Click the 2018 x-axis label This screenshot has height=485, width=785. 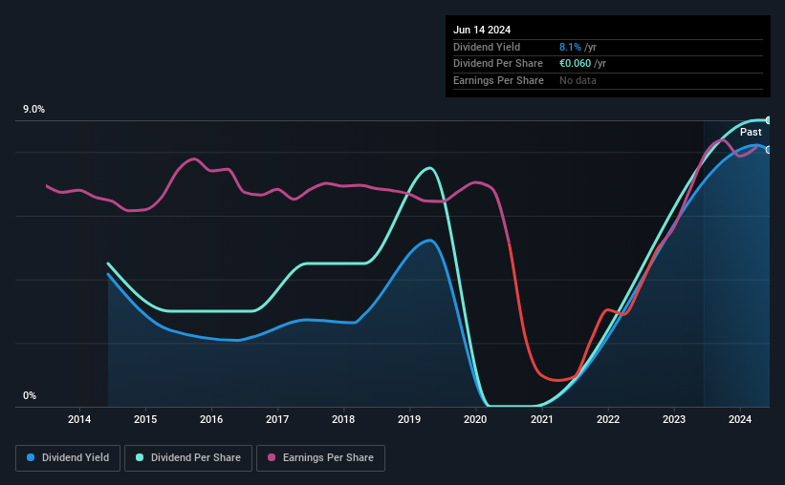(343, 419)
